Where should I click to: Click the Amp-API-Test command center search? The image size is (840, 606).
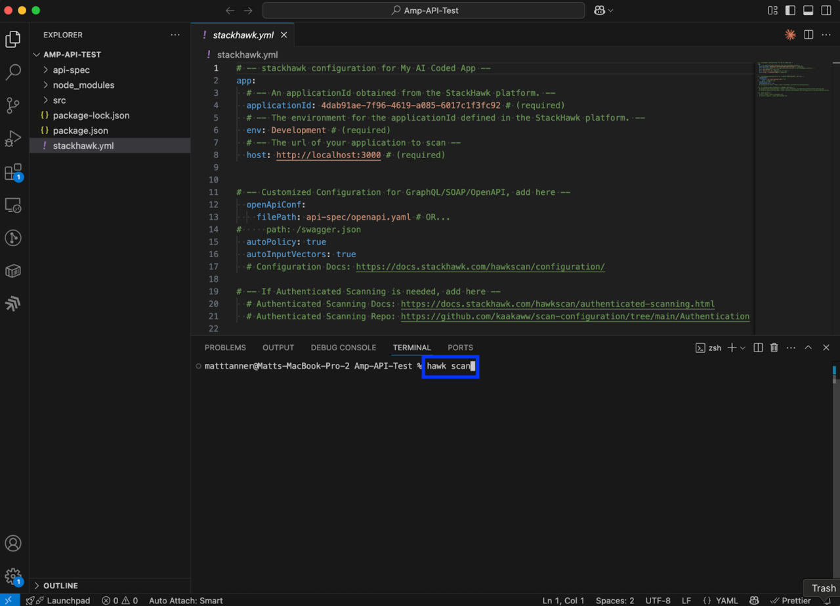click(x=423, y=10)
